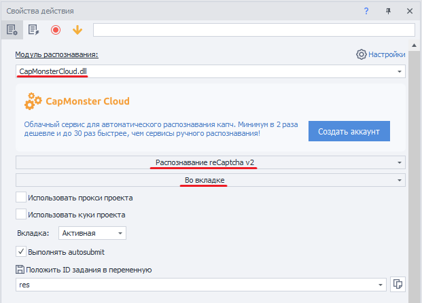Click the copy variable icon next to res
The image size is (422, 303).
click(x=398, y=285)
